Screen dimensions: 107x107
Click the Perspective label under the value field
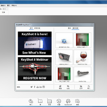pyautogui.click(x=4, y=12)
